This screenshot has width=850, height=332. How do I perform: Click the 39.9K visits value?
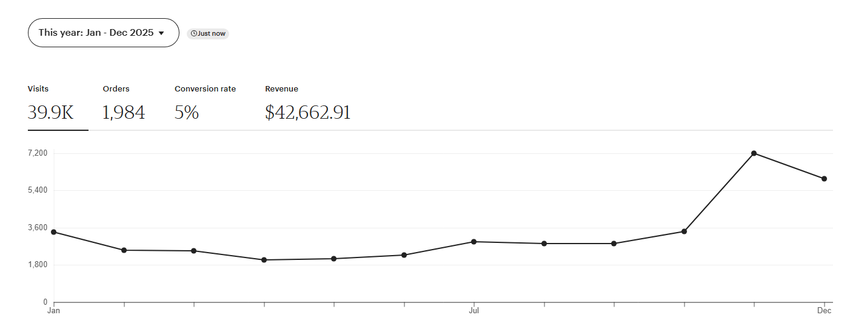tap(51, 113)
